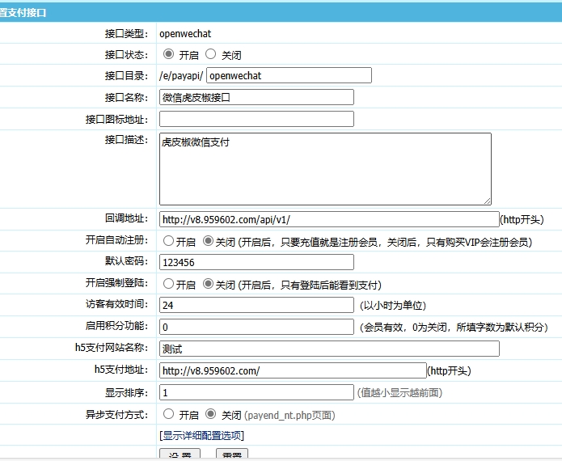Turn on 开启 for 开启强制登陆
This screenshot has height=461, width=562.
[x=168, y=284]
